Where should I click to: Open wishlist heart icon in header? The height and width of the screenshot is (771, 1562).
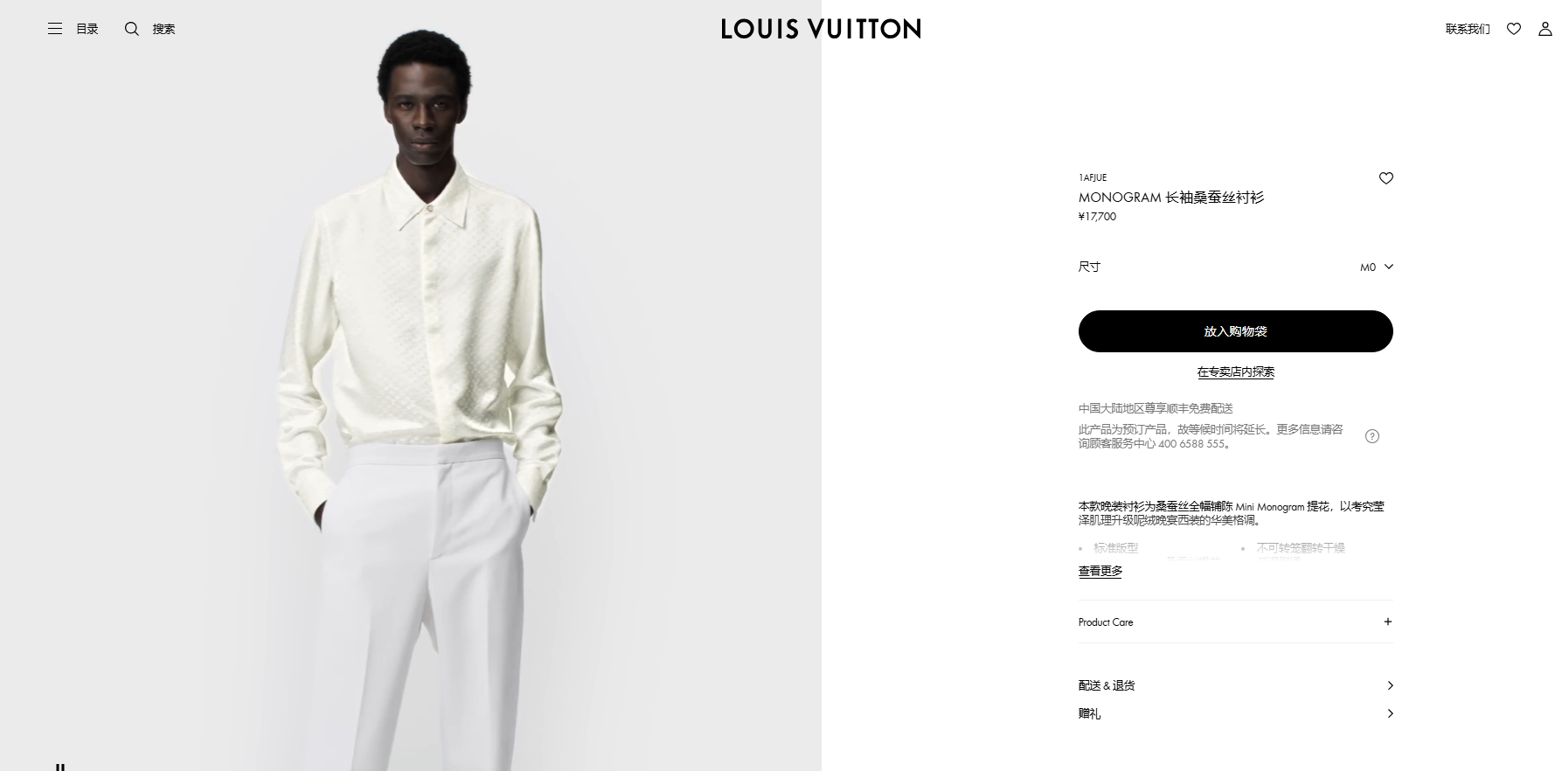click(x=1514, y=29)
